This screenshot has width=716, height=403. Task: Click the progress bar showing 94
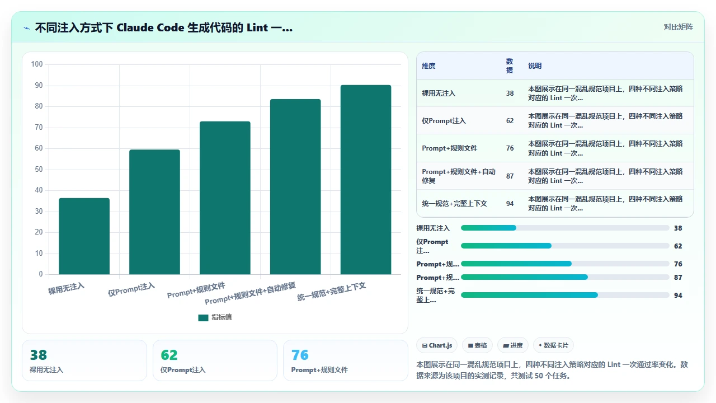click(565, 295)
